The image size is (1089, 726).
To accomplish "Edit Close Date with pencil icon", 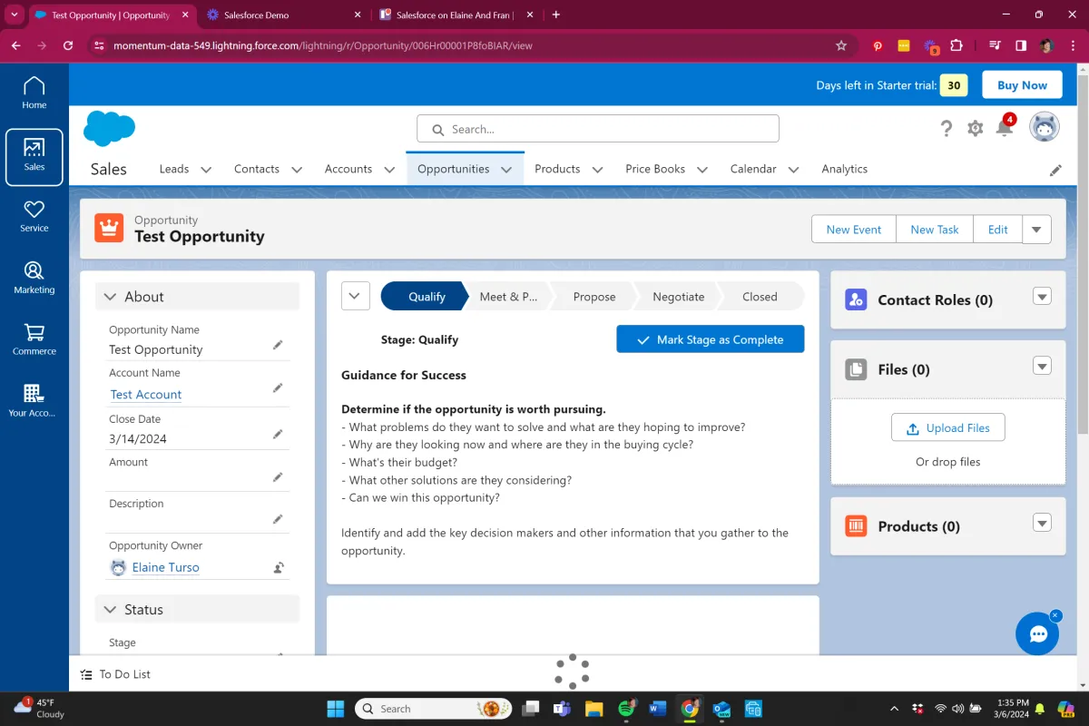I will 278,435.
